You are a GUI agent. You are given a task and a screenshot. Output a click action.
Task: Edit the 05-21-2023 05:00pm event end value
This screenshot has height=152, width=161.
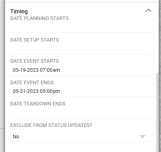[36, 91]
